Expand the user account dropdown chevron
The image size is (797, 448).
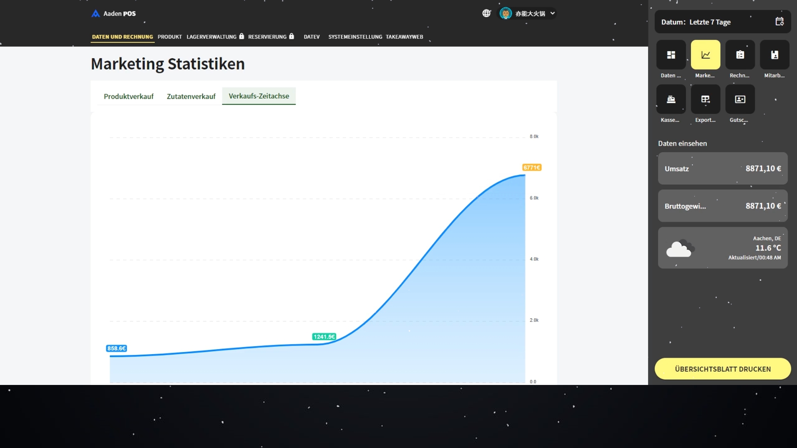click(x=553, y=13)
